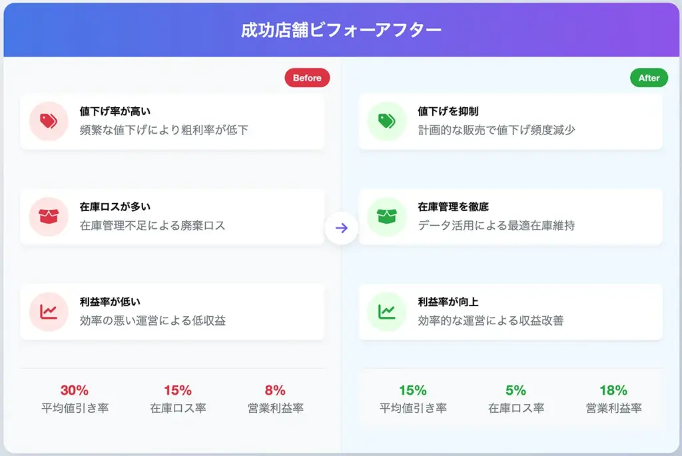This screenshot has width=682, height=456.
Task: Click the red price tag icon
Action: coord(49,121)
